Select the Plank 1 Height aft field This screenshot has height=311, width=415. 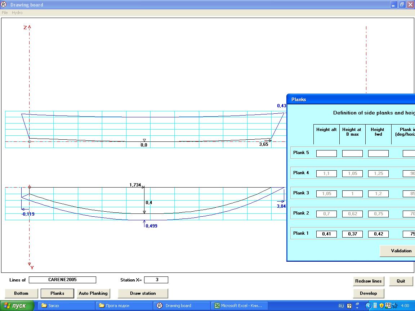(x=326, y=234)
